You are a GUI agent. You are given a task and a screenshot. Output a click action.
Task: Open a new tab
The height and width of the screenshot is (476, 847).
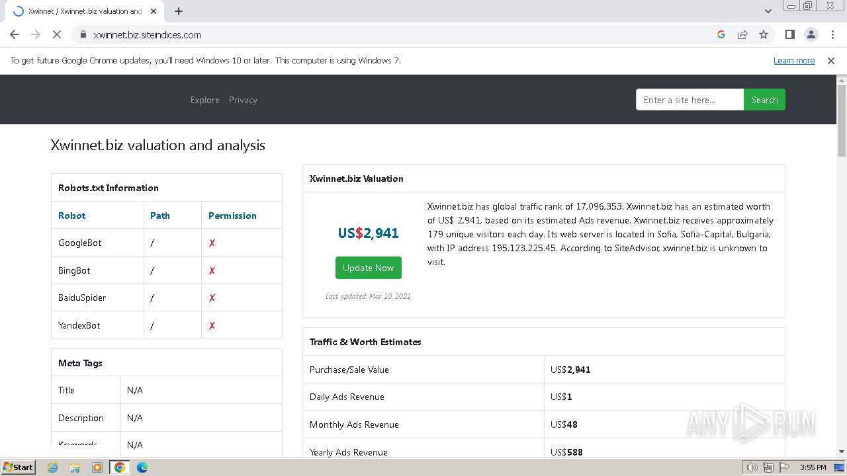click(179, 11)
